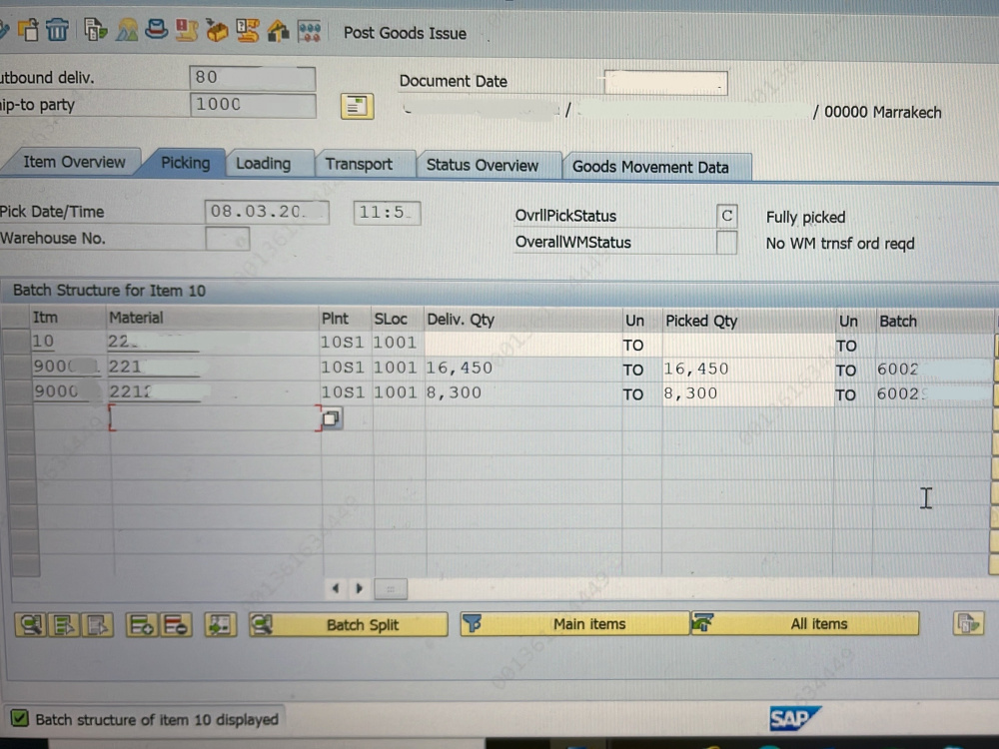Image resolution: width=999 pixels, height=749 pixels.
Task: Click the Batch column header
Action: click(933, 322)
